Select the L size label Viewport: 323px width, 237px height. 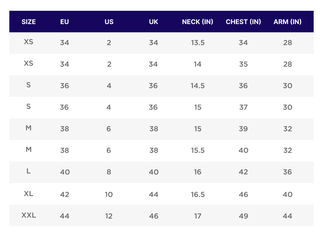[29, 171]
